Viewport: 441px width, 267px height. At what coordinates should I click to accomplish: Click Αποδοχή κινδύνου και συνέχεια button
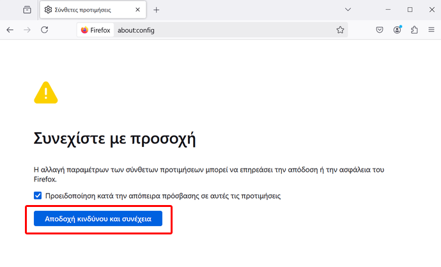(x=98, y=218)
